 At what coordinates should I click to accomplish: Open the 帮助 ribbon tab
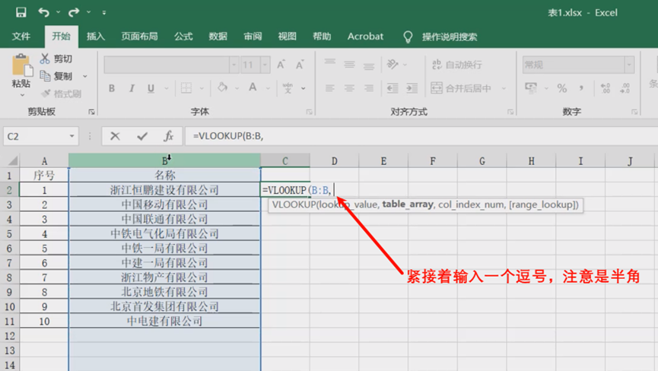click(x=322, y=36)
